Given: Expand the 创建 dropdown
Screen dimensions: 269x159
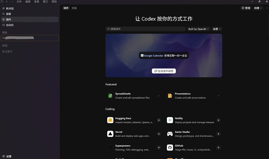Looking at the screenshot, I should tap(258, 8).
